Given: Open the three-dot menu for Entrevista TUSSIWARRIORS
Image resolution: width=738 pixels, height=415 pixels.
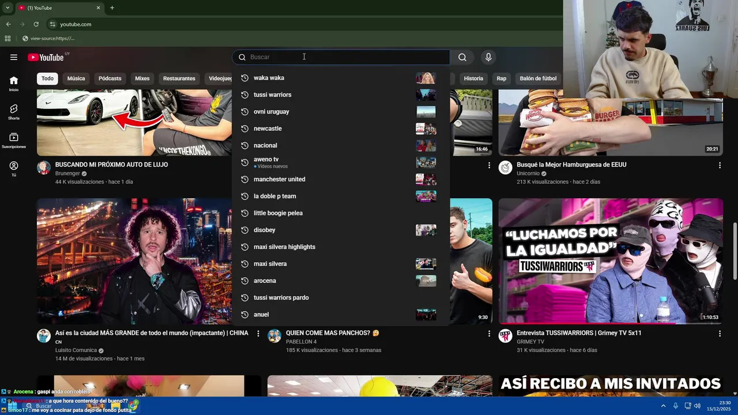Looking at the screenshot, I should [720, 334].
